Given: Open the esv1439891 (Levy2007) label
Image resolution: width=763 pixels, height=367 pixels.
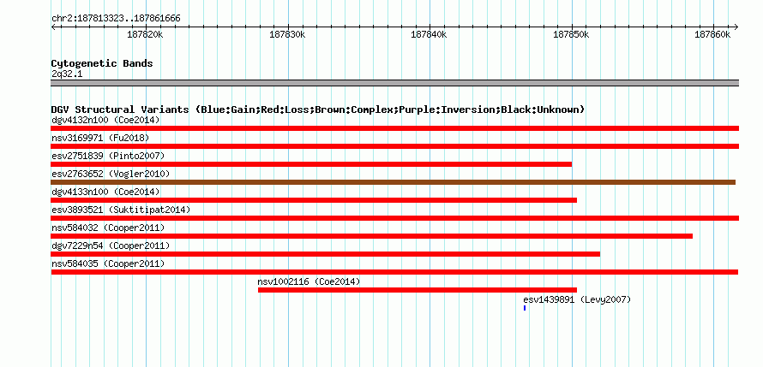Looking at the screenshot, I should pyautogui.click(x=577, y=299).
